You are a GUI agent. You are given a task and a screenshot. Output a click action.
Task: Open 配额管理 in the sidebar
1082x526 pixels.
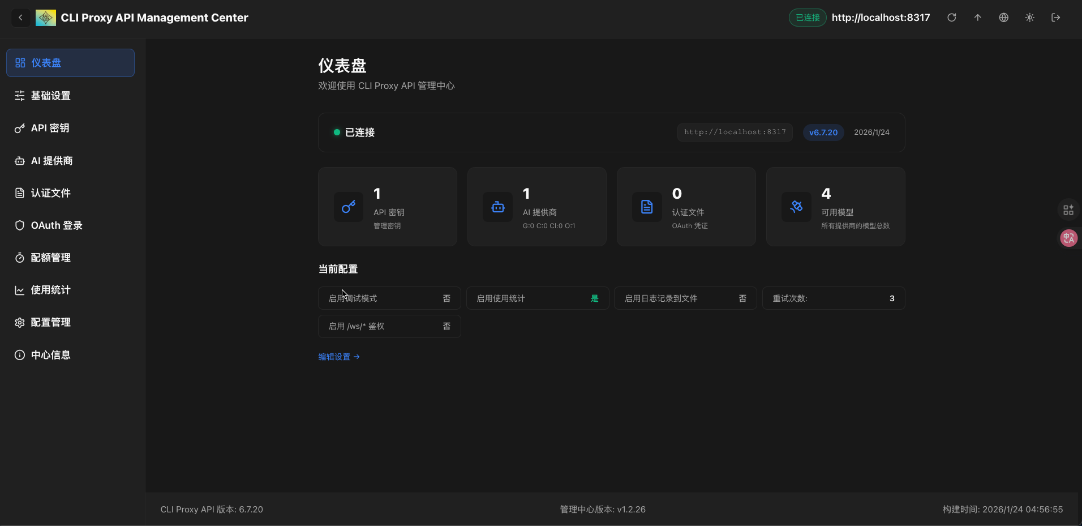tap(70, 258)
